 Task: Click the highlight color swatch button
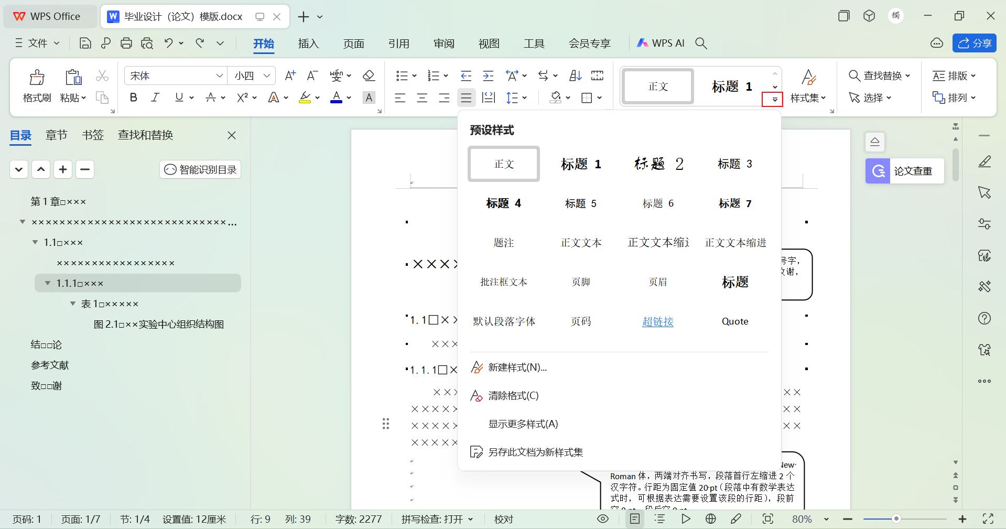305,98
